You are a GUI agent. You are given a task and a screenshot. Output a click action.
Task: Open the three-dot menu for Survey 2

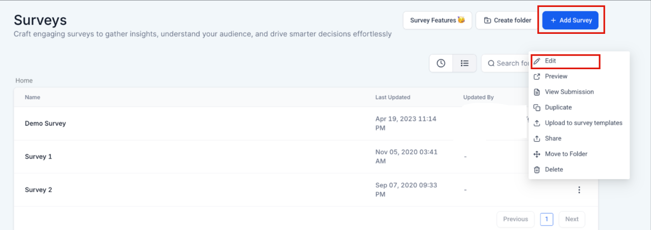[579, 190]
